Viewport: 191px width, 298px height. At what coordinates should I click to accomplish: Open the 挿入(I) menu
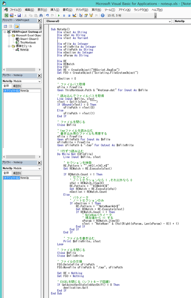click(x=55, y=10)
